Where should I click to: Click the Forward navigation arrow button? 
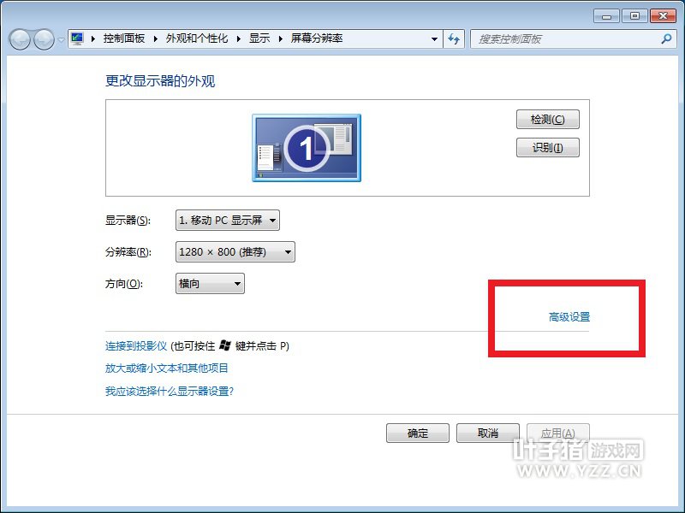pos(44,39)
